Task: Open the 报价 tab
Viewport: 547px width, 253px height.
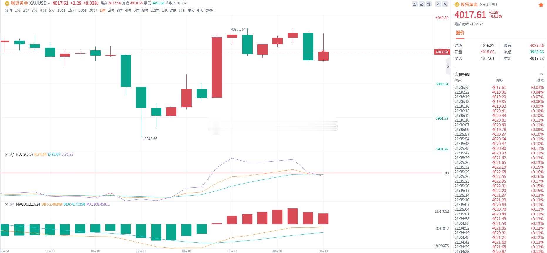Action: pyautogui.click(x=460, y=33)
